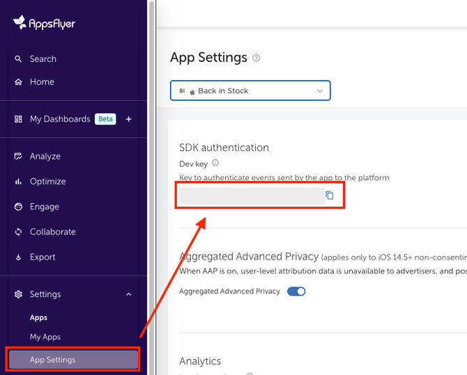Click the Settings gear icon in sidebar

[18, 294]
